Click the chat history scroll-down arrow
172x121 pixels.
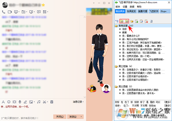(85, 97)
